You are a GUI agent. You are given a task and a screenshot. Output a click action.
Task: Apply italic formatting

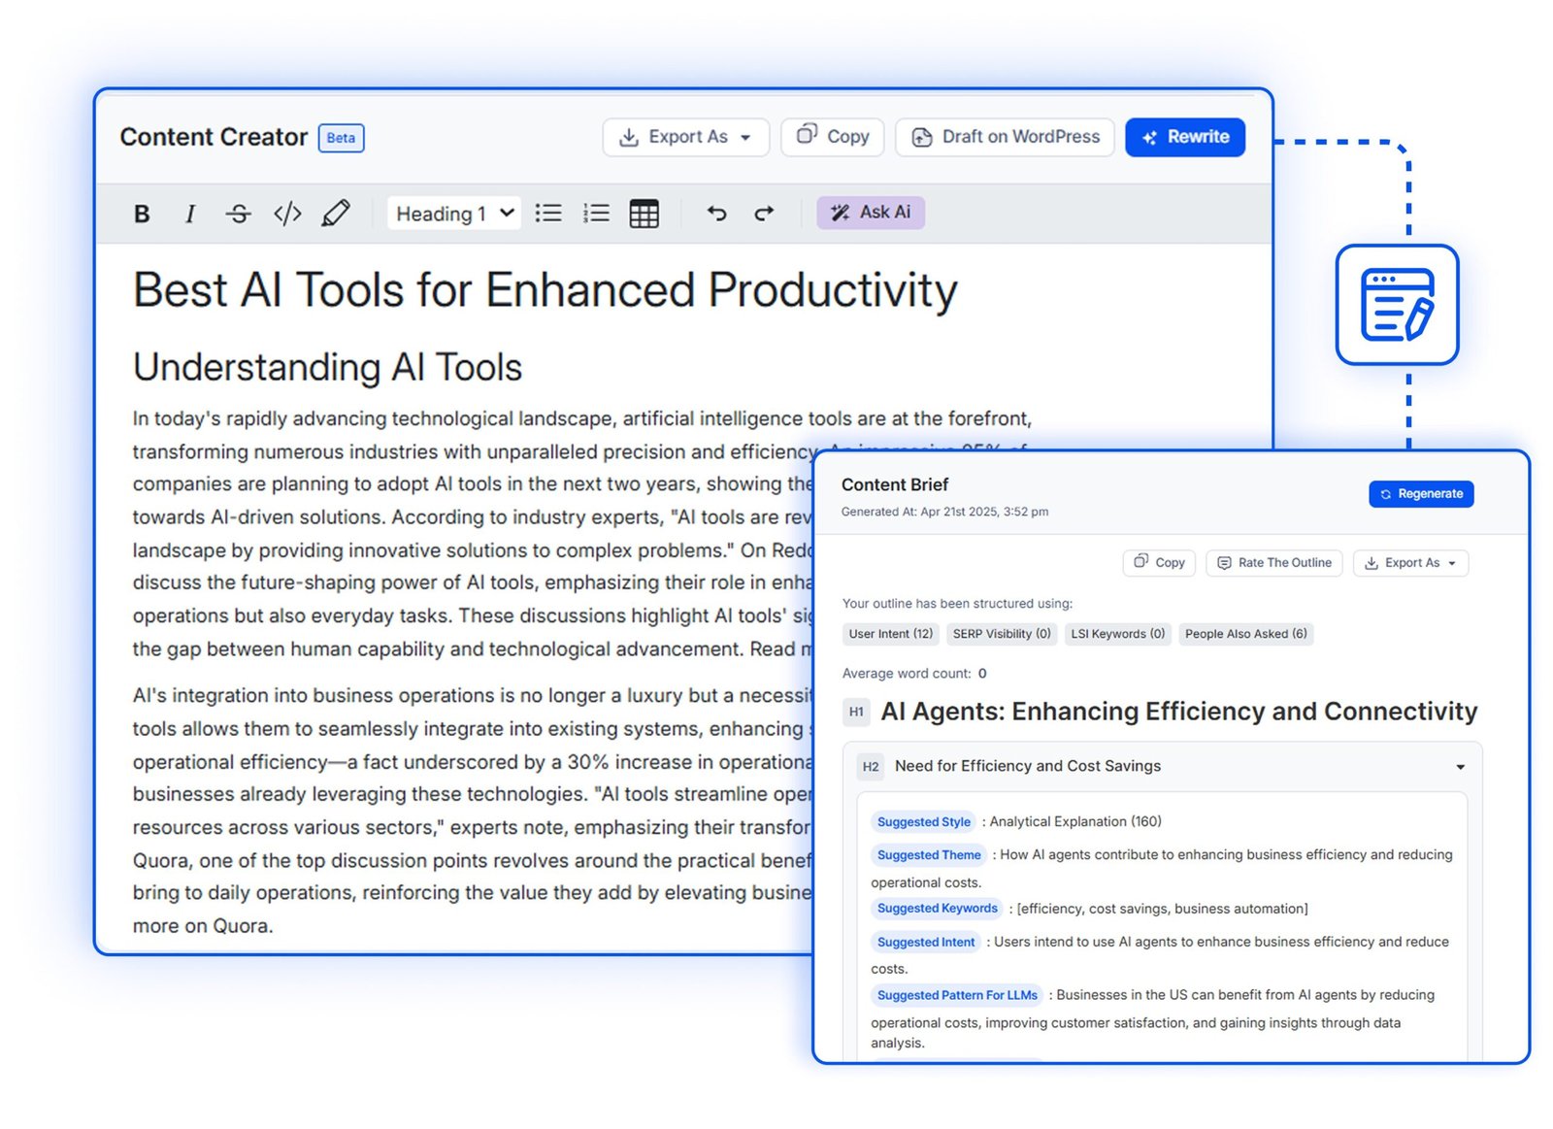[x=190, y=213]
